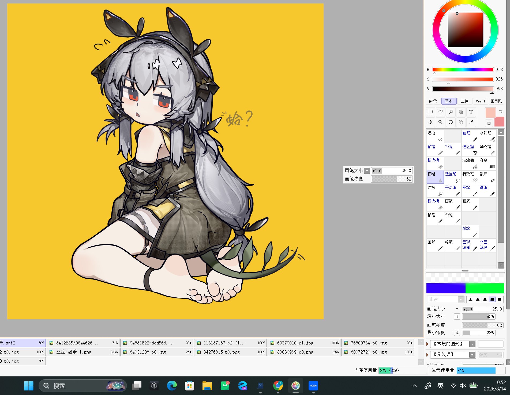This screenshot has height=395, width=510.
Task: Adjust 画笔浓度 slider in floating panel
Action: pyautogui.click(x=392, y=179)
